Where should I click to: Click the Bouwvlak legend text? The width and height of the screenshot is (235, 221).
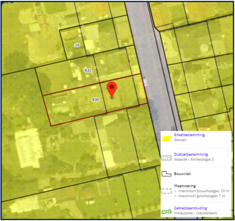pyautogui.click(x=182, y=174)
